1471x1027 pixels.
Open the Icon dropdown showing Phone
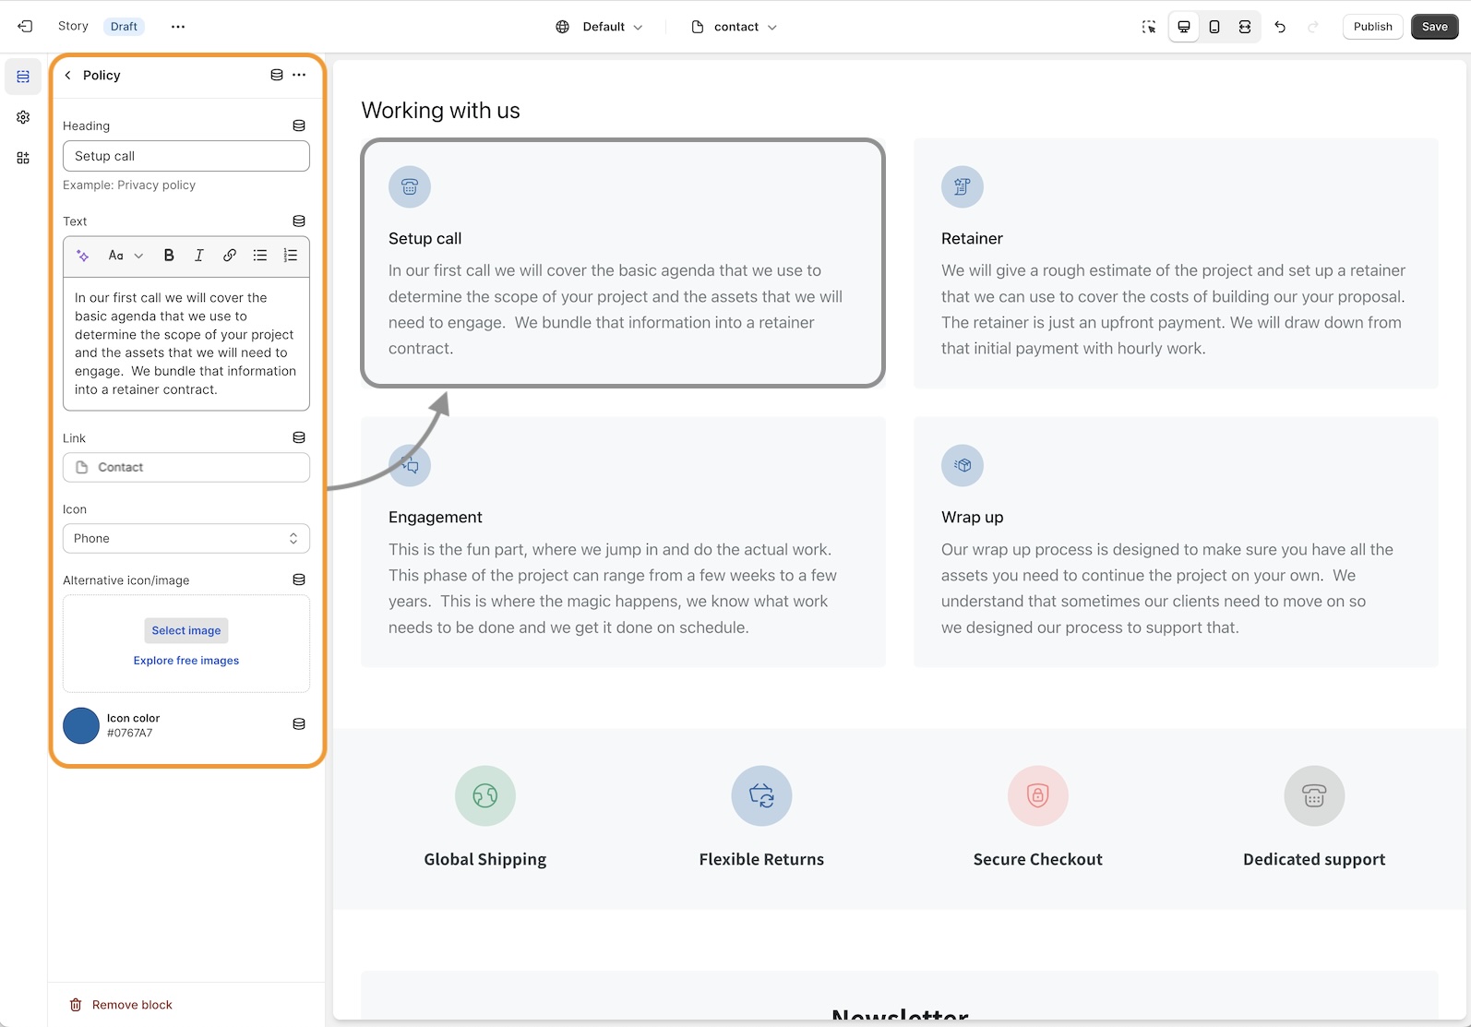(186, 539)
